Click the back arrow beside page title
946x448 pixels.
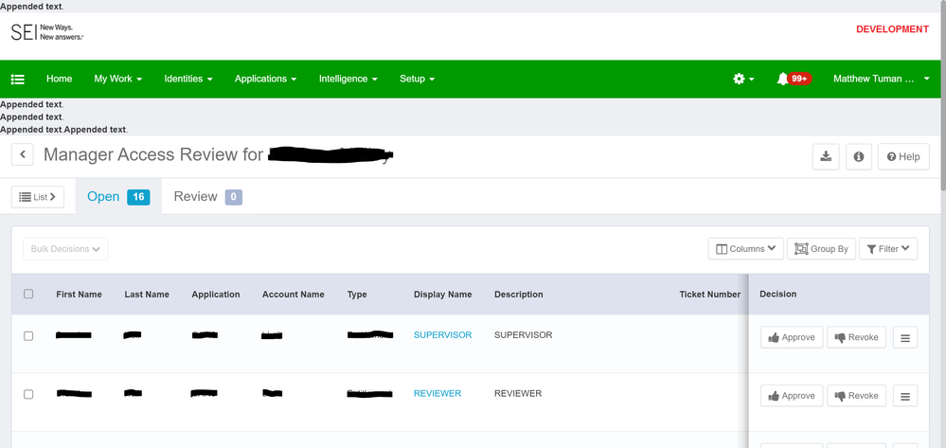click(x=23, y=154)
